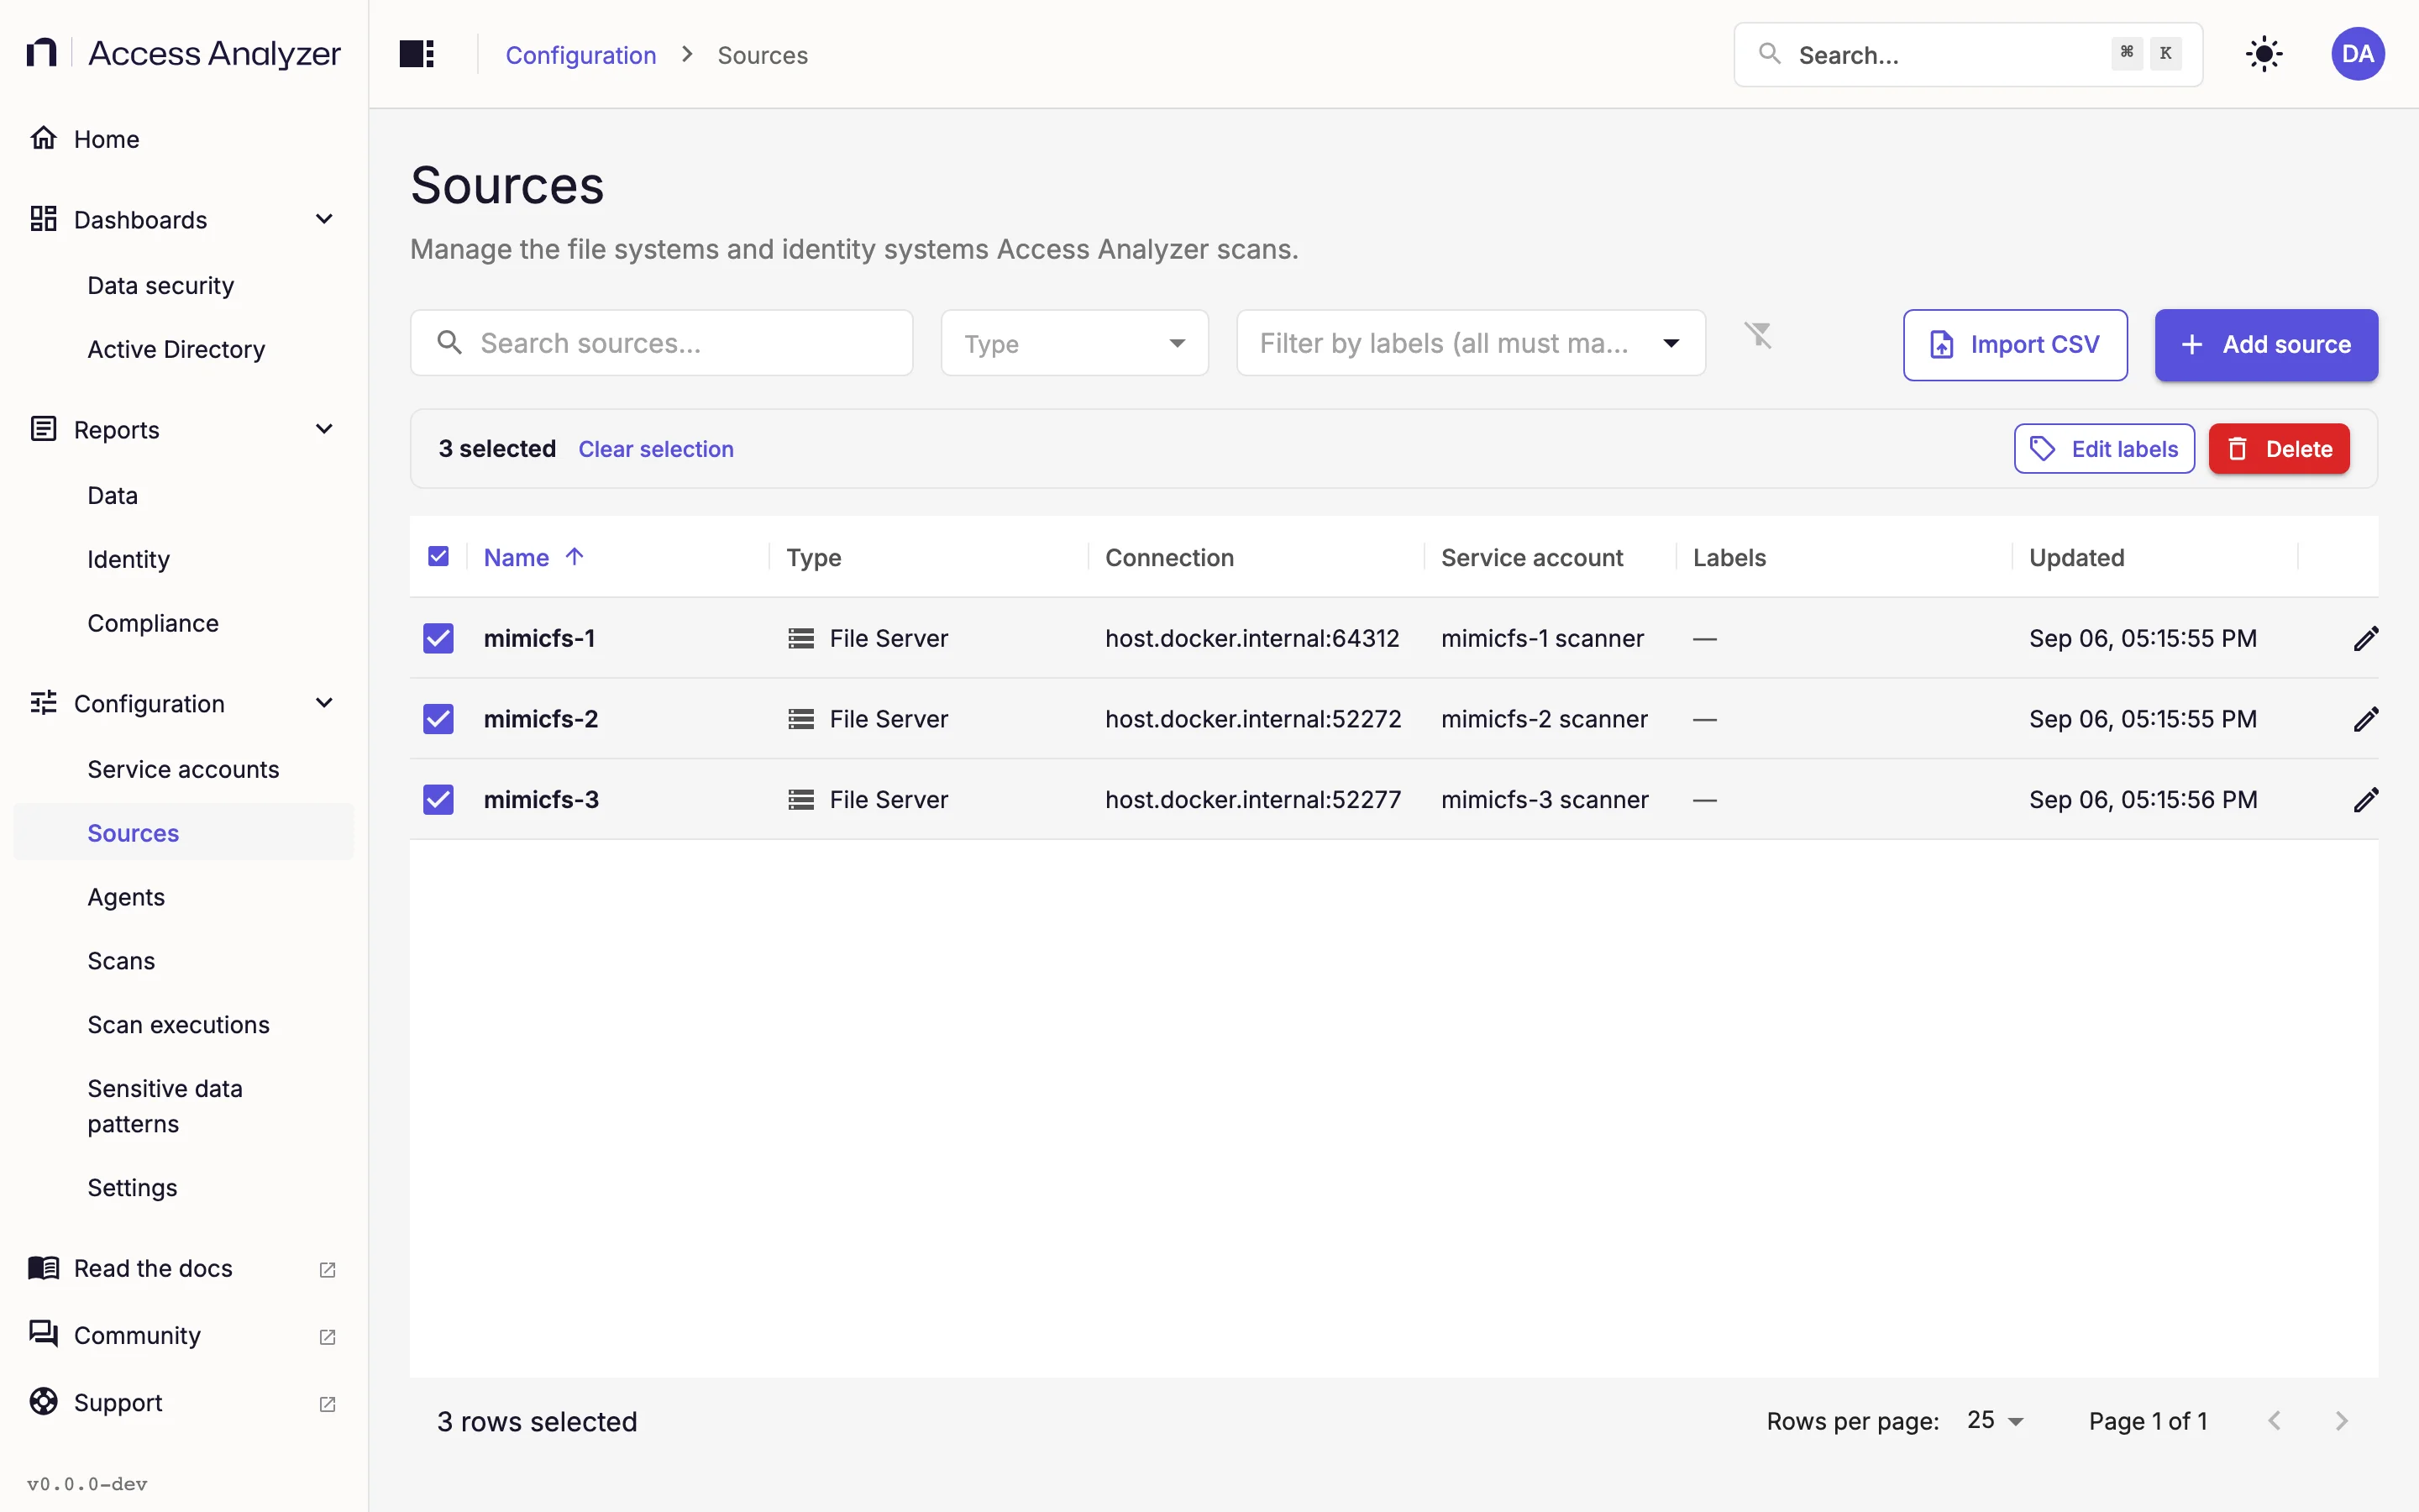Click the file server icon in mimicfs-1 row
Screen dimensions: 2419x1512
[x=800, y=638]
